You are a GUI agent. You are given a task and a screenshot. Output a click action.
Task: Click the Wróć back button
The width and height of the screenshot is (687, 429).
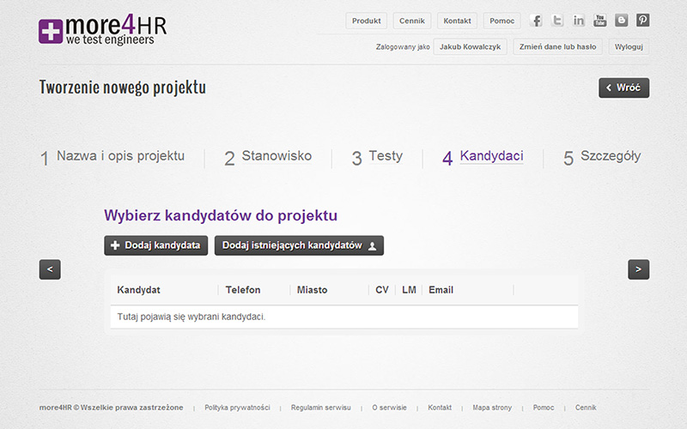pyautogui.click(x=624, y=88)
